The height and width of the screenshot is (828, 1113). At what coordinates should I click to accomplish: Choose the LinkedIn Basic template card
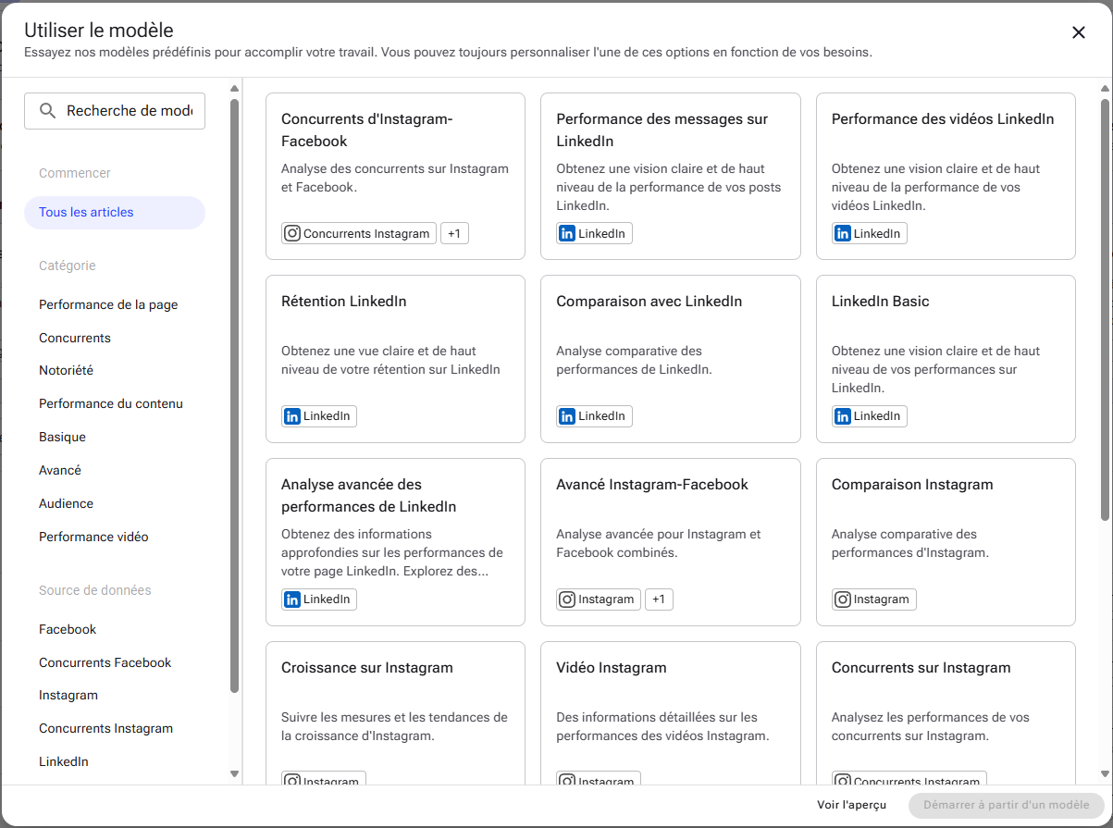tap(946, 359)
